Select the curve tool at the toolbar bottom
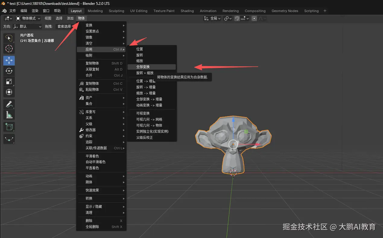Image resolution: width=383 pixels, height=238 pixels. pyautogui.click(x=9, y=139)
